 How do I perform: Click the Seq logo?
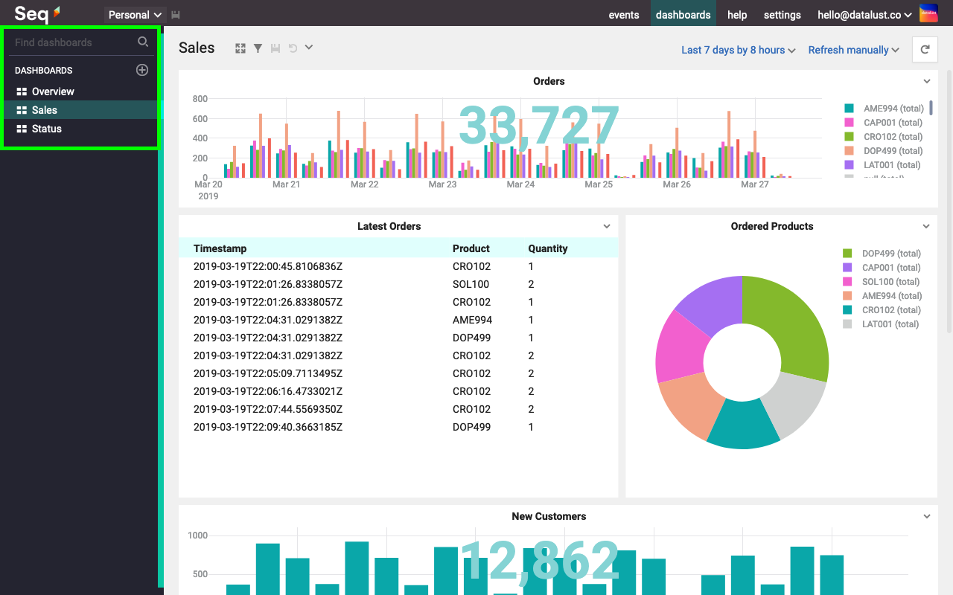click(36, 13)
